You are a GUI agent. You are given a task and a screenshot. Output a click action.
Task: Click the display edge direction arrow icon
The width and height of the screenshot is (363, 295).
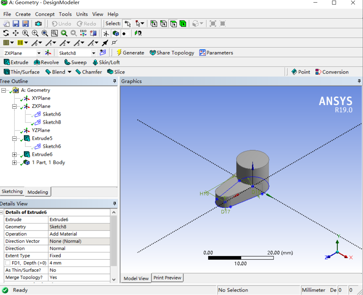click(105, 43)
